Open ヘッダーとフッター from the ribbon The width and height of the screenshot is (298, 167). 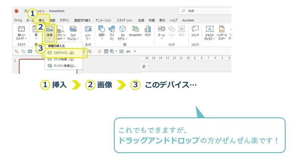(x=222, y=33)
